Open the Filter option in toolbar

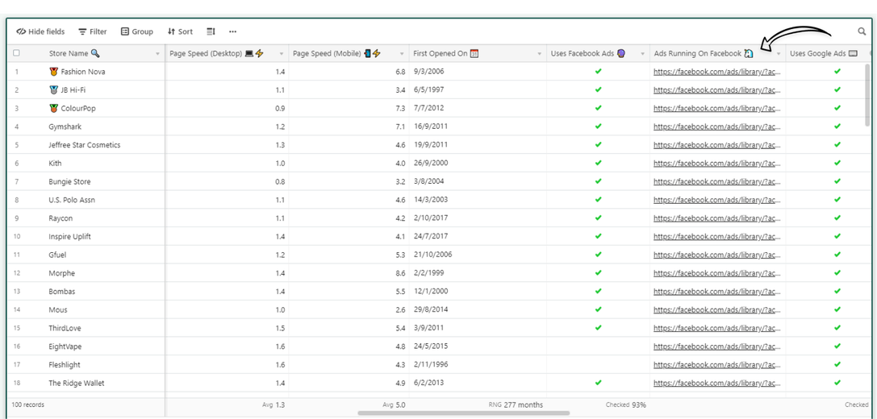[92, 32]
